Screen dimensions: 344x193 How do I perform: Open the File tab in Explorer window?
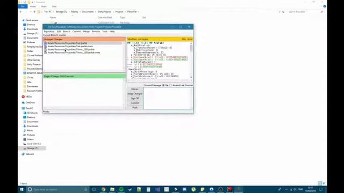click(x=23, y=6)
